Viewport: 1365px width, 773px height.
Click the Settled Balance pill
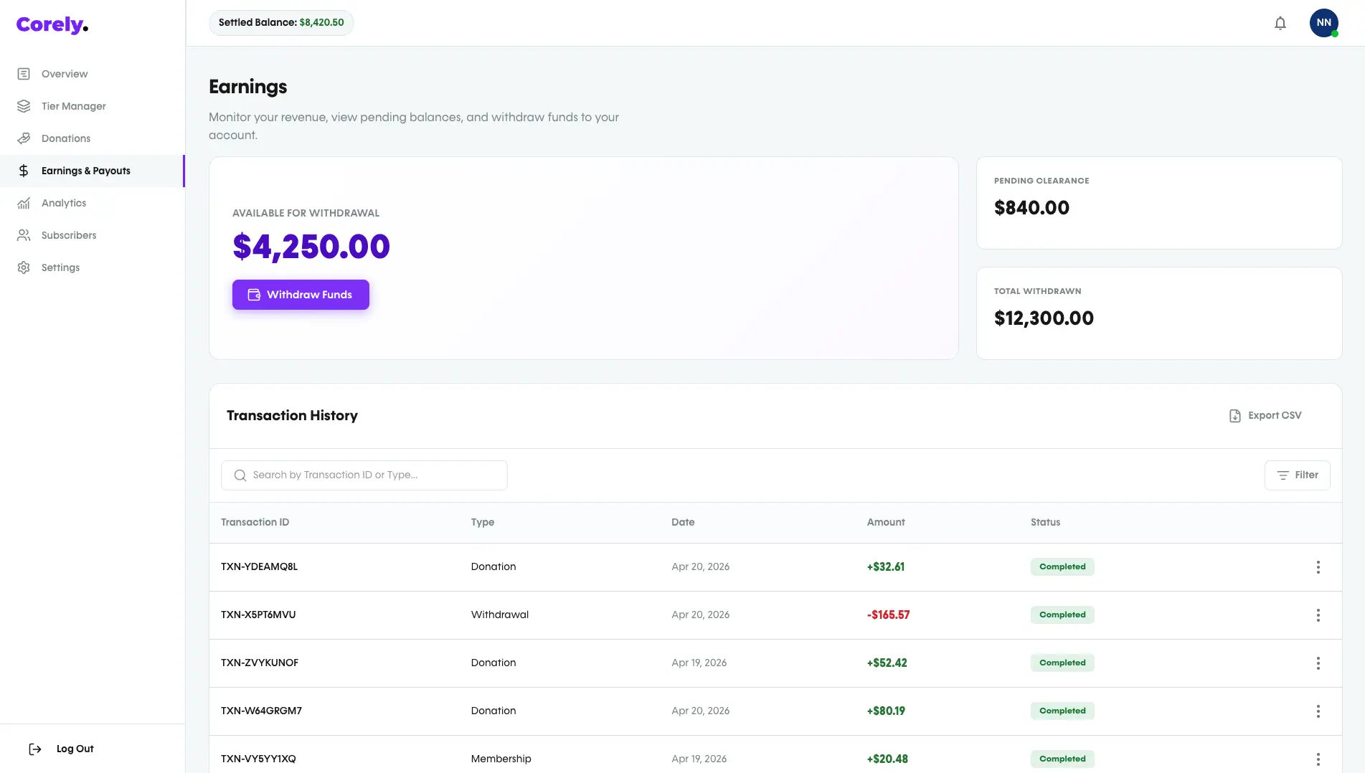coord(281,23)
